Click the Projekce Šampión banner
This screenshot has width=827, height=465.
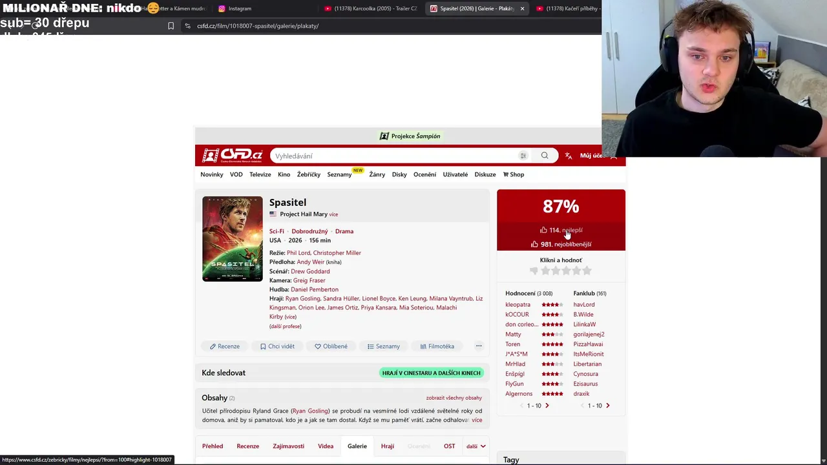point(410,136)
